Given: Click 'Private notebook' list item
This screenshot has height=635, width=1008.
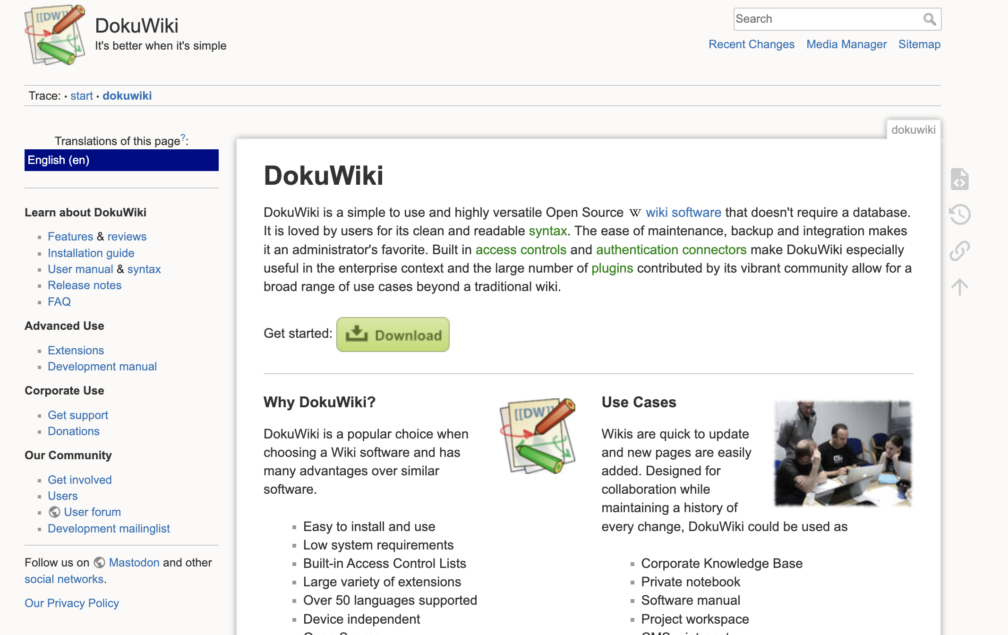Looking at the screenshot, I should [691, 582].
